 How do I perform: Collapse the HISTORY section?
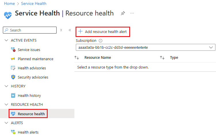pos(6,86)
